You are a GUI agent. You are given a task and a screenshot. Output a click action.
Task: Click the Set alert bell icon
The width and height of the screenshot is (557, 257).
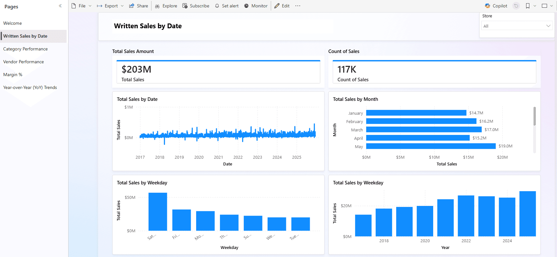point(217,6)
